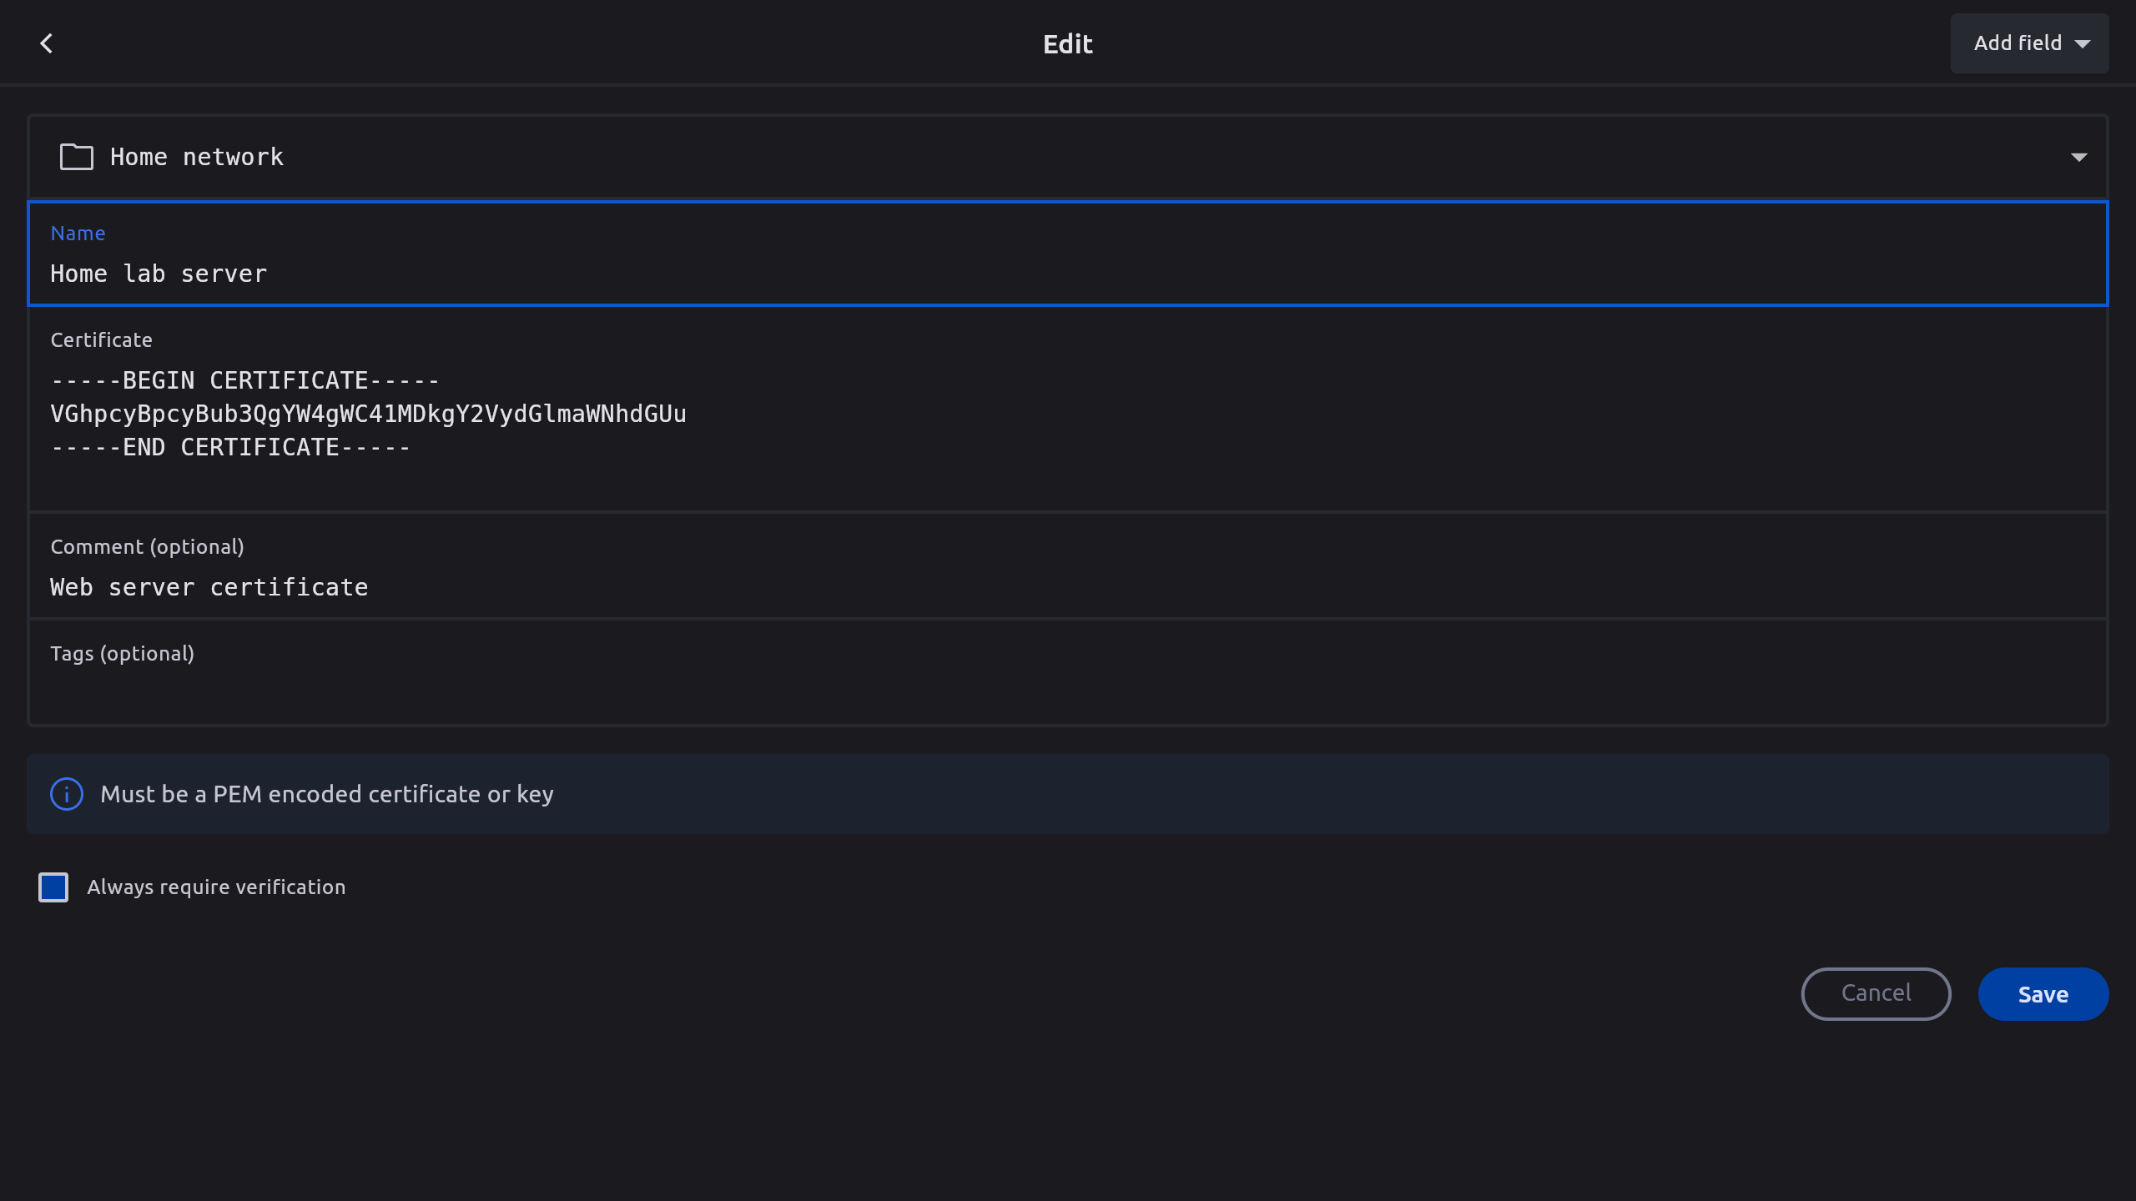Click the base64 certificate body line
2136x1201 pixels.
[x=368, y=414]
